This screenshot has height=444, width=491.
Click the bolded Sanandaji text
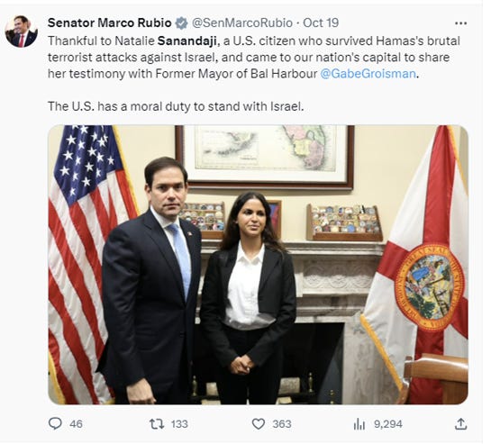(x=187, y=41)
